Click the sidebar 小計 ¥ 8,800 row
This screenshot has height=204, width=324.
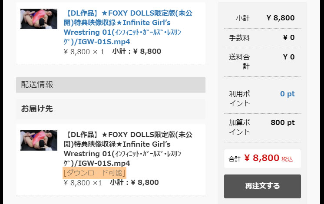tap(262, 18)
